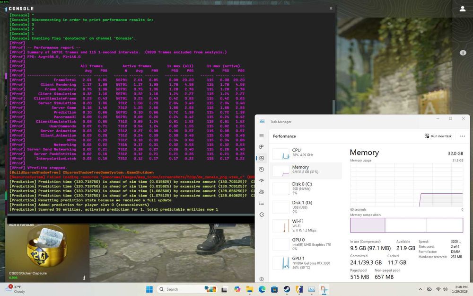
Task: Click the In use 9.5 GB value
Action: point(370,248)
